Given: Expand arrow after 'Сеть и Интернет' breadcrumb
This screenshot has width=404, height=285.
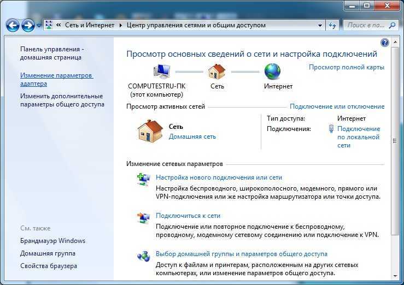Looking at the screenshot, I should [x=120, y=25].
